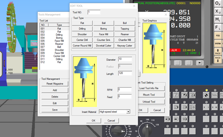Click the Unload Tool button
Image resolution: width=223 pixels, height=137 pixels.
point(151,102)
